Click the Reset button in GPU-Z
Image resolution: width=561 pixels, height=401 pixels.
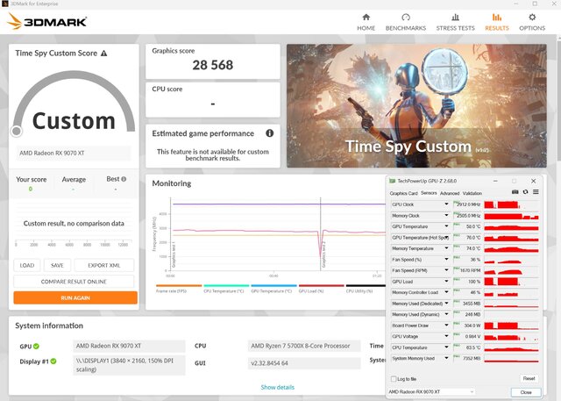click(528, 378)
